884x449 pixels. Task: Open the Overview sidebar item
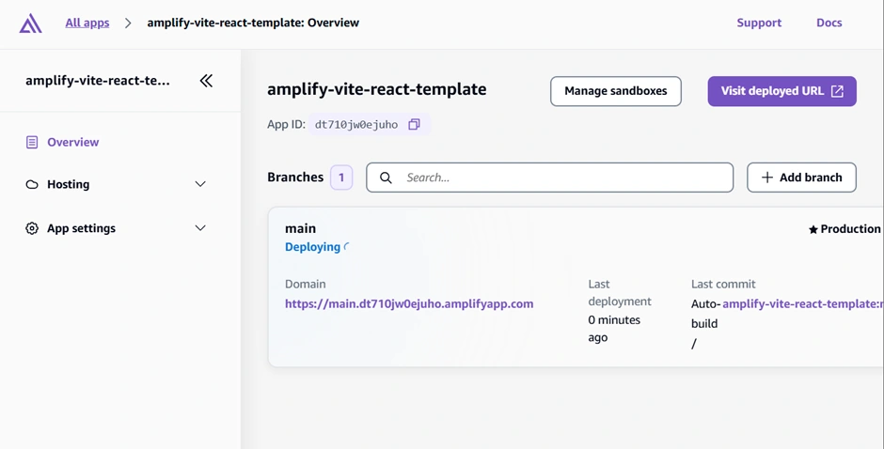pyautogui.click(x=72, y=143)
